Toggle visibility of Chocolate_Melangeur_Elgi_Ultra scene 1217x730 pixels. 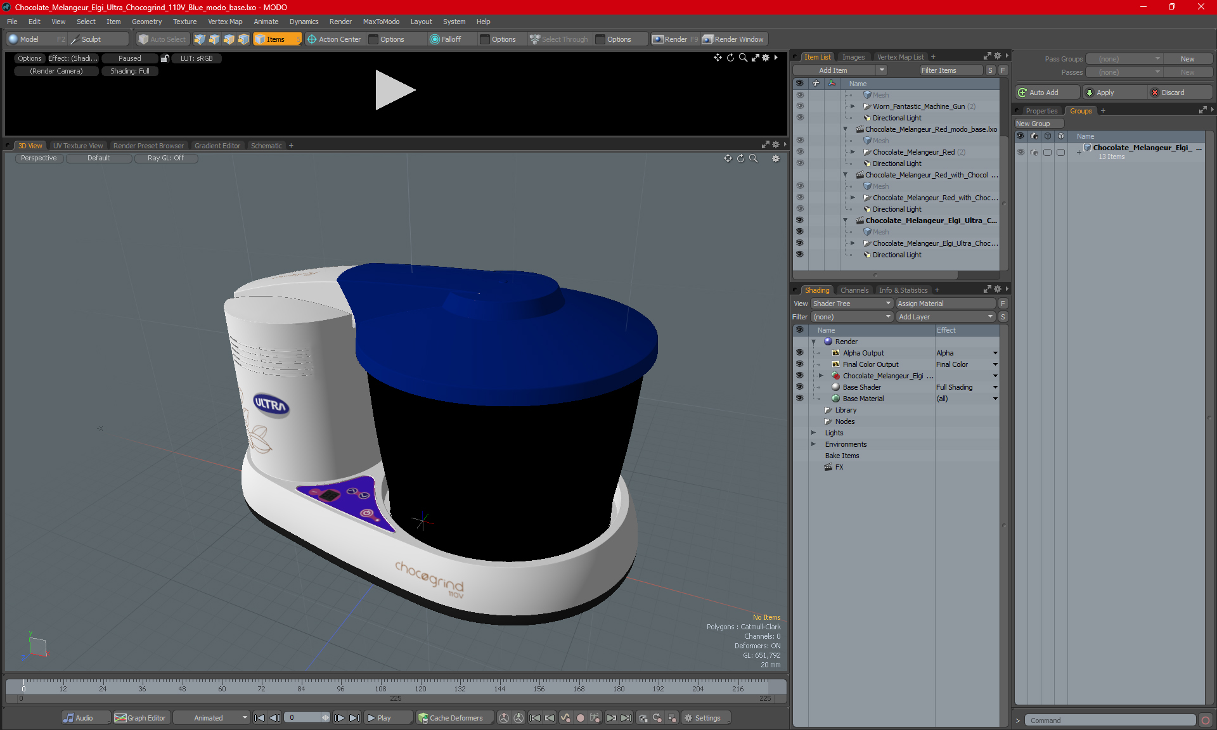click(800, 221)
